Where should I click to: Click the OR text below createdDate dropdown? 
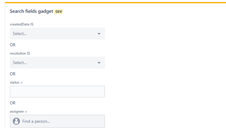point(12,45)
